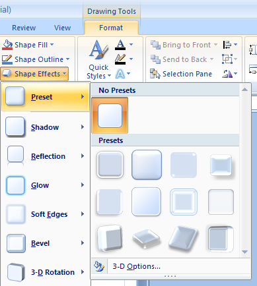Pick the tilted flat slab preset in bottom row
Screen dimensions: 257x286
pyautogui.click(x=147, y=239)
